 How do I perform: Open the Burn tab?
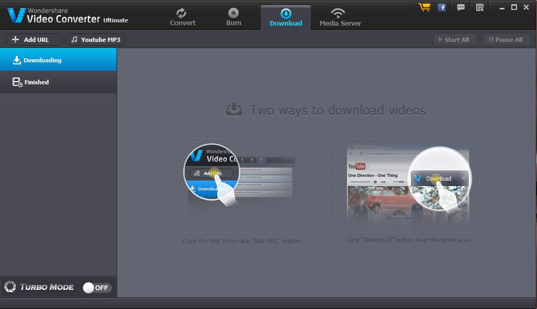(234, 17)
